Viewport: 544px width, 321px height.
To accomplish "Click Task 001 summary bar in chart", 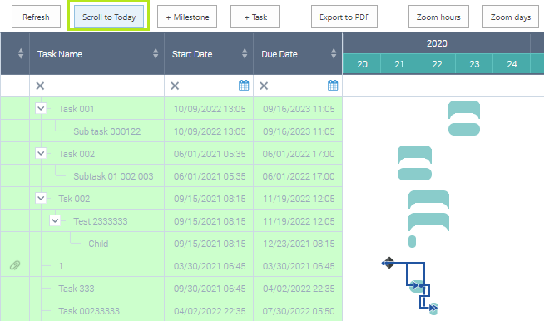I will 464,109.
